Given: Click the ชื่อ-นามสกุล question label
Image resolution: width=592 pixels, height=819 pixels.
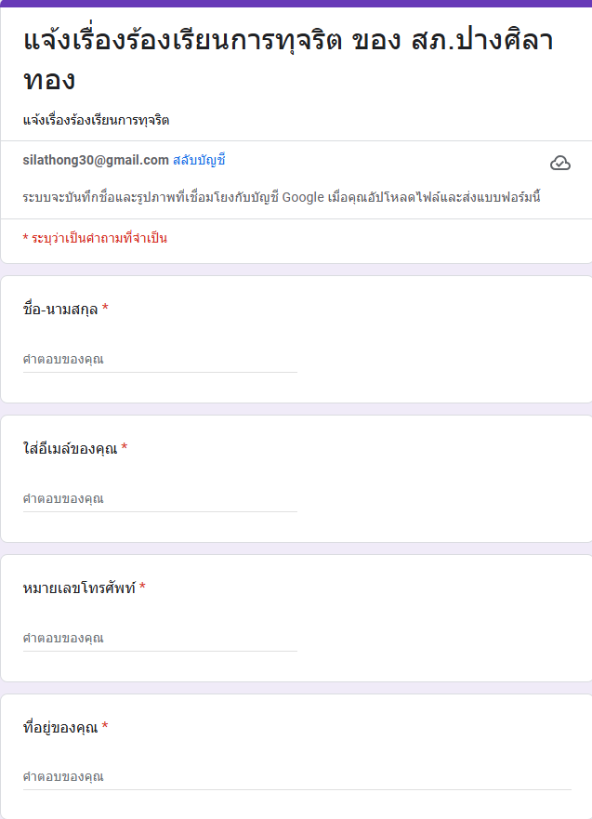Looking at the screenshot, I should [x=60, y=309].
